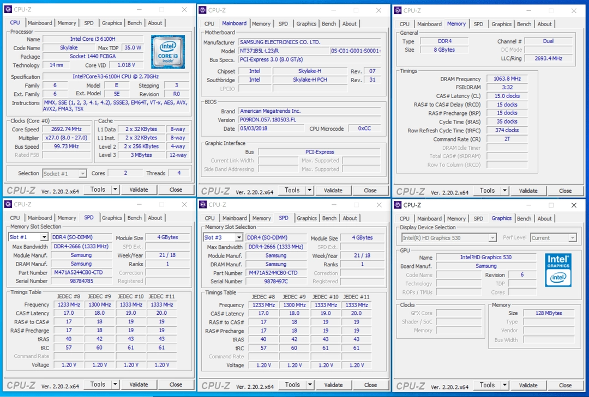The width and height of the screenshot is (589, 397).
Task: Open the Perf Level Current dropdown
Action: pos(572,238)
